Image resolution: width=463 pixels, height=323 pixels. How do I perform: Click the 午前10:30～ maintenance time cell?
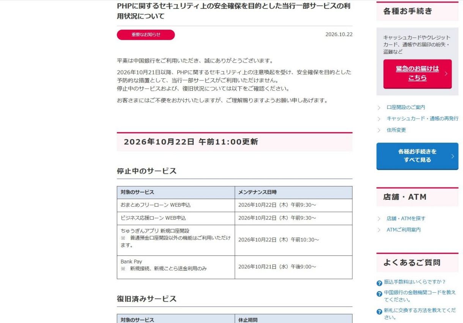click(293, 240)
